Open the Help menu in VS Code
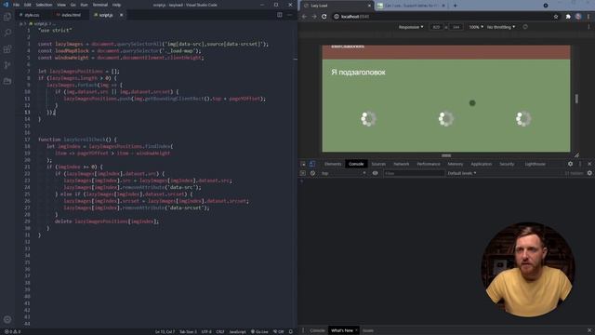The image size is (595, 335). click(116, 5)
